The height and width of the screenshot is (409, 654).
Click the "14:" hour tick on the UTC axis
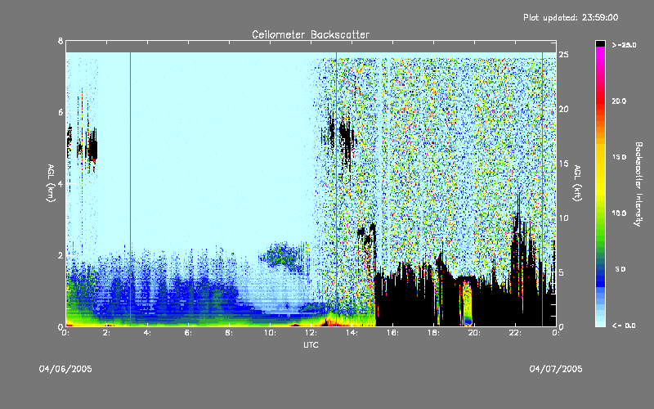pyautogui.click(x=352, y=333)
